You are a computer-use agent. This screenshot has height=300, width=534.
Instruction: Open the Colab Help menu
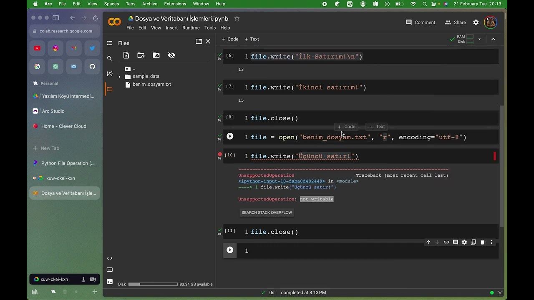coord(225,28)
